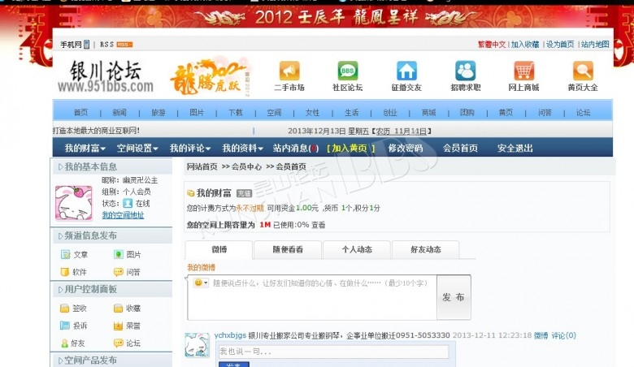The width and height of the screenshot is (634, 367).
Task: Focus the 我也说一句 reply field
Action: (x=333, y=352)
